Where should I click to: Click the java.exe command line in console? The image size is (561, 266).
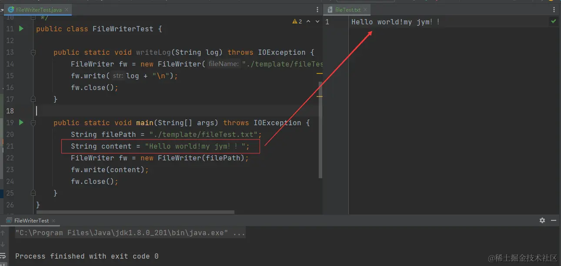pos(130,233)
